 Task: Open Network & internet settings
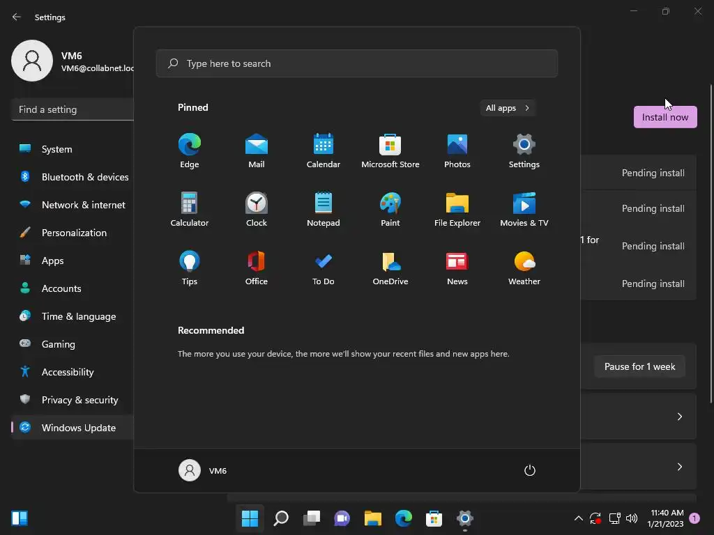pyautogui.click(x=73, y=205)
